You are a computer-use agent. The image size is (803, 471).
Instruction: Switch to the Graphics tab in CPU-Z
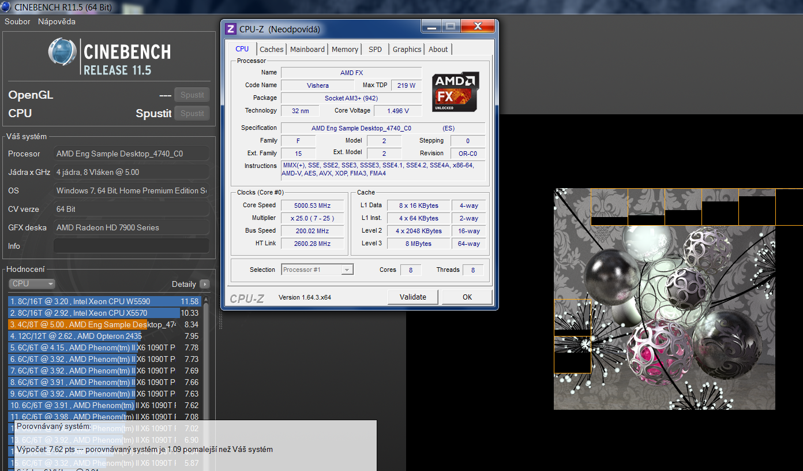[407, 50]
